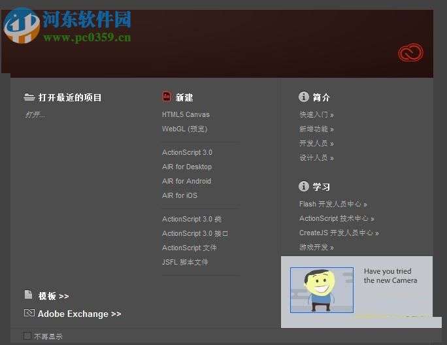Click the template page icon beside 模板
This screenshot has width=447, height=345.
click(x=28, y=294)
